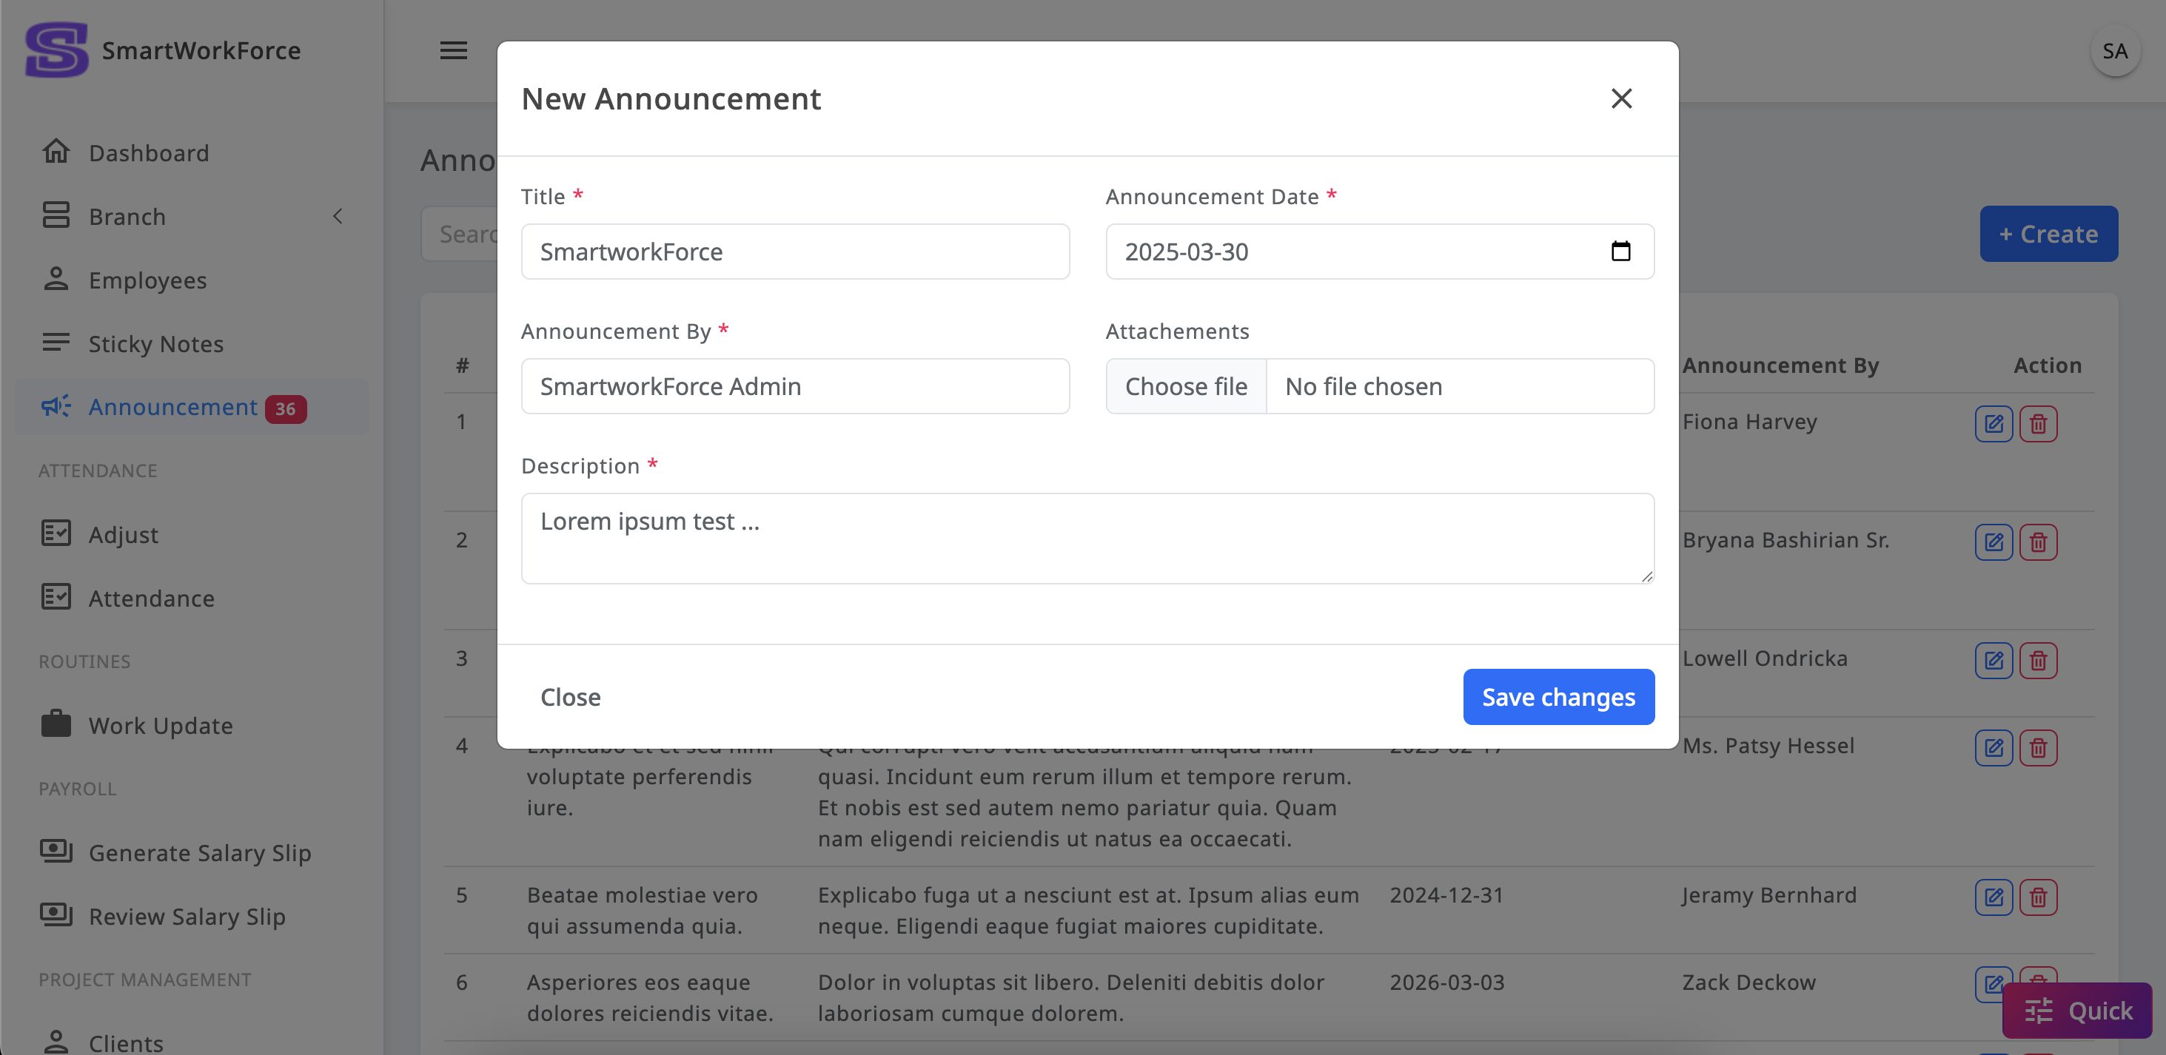
Task: Open the SA user avatar menu
Action: pyautogui.click(x=2114, y=51)
